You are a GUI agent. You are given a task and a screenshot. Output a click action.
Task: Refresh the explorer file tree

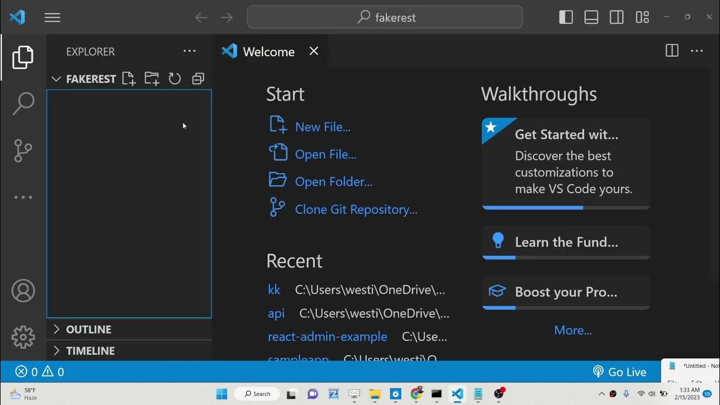click(175, 79)
